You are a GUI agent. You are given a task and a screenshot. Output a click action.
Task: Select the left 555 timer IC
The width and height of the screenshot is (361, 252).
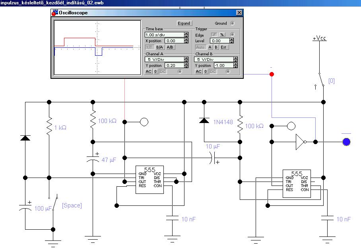tap(149, 180)
